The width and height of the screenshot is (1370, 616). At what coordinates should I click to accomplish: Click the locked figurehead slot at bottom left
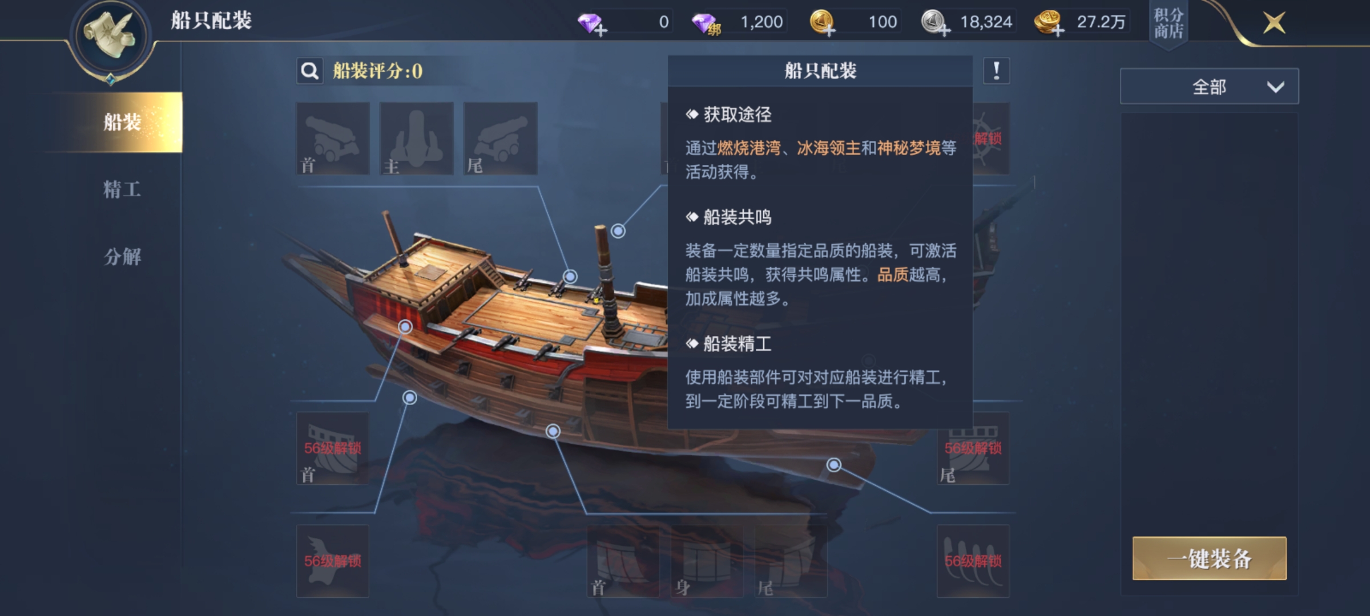point(333,561)
